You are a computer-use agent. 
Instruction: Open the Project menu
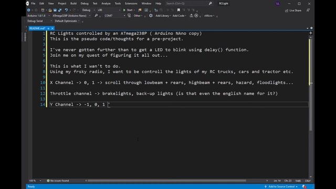(62, 4)
